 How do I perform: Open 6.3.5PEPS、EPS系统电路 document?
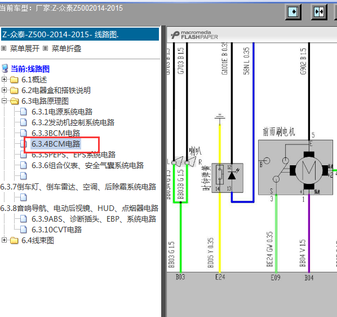click(73, 155)
